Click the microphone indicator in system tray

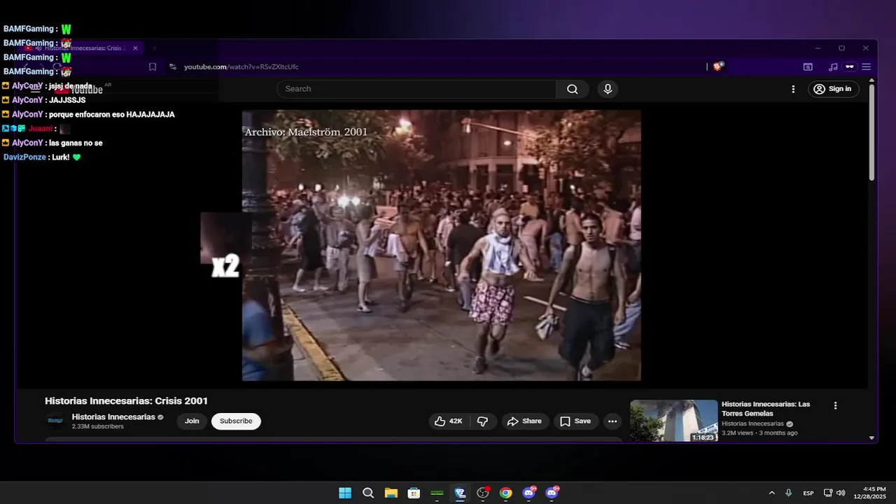pyautogui.click(x=789, y=493)
